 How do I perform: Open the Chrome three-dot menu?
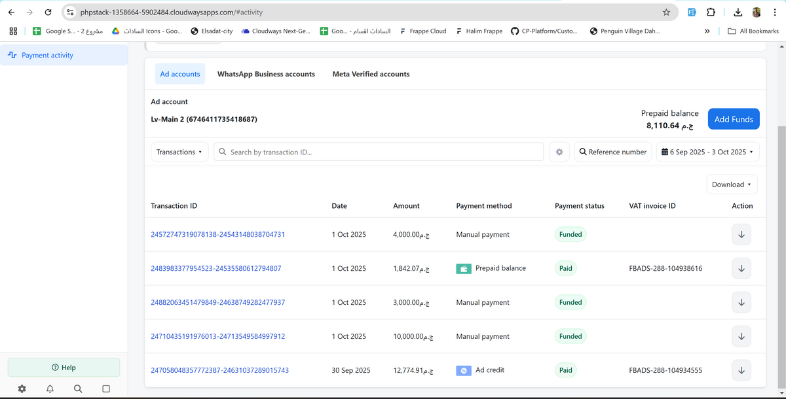[x=775, y=12]
